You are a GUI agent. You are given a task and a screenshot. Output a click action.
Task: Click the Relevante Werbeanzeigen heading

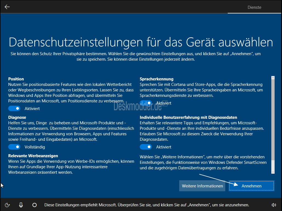[33, 156]
